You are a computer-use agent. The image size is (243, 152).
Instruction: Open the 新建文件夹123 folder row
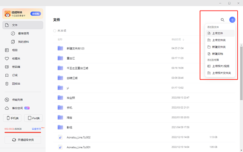[144, 48]
